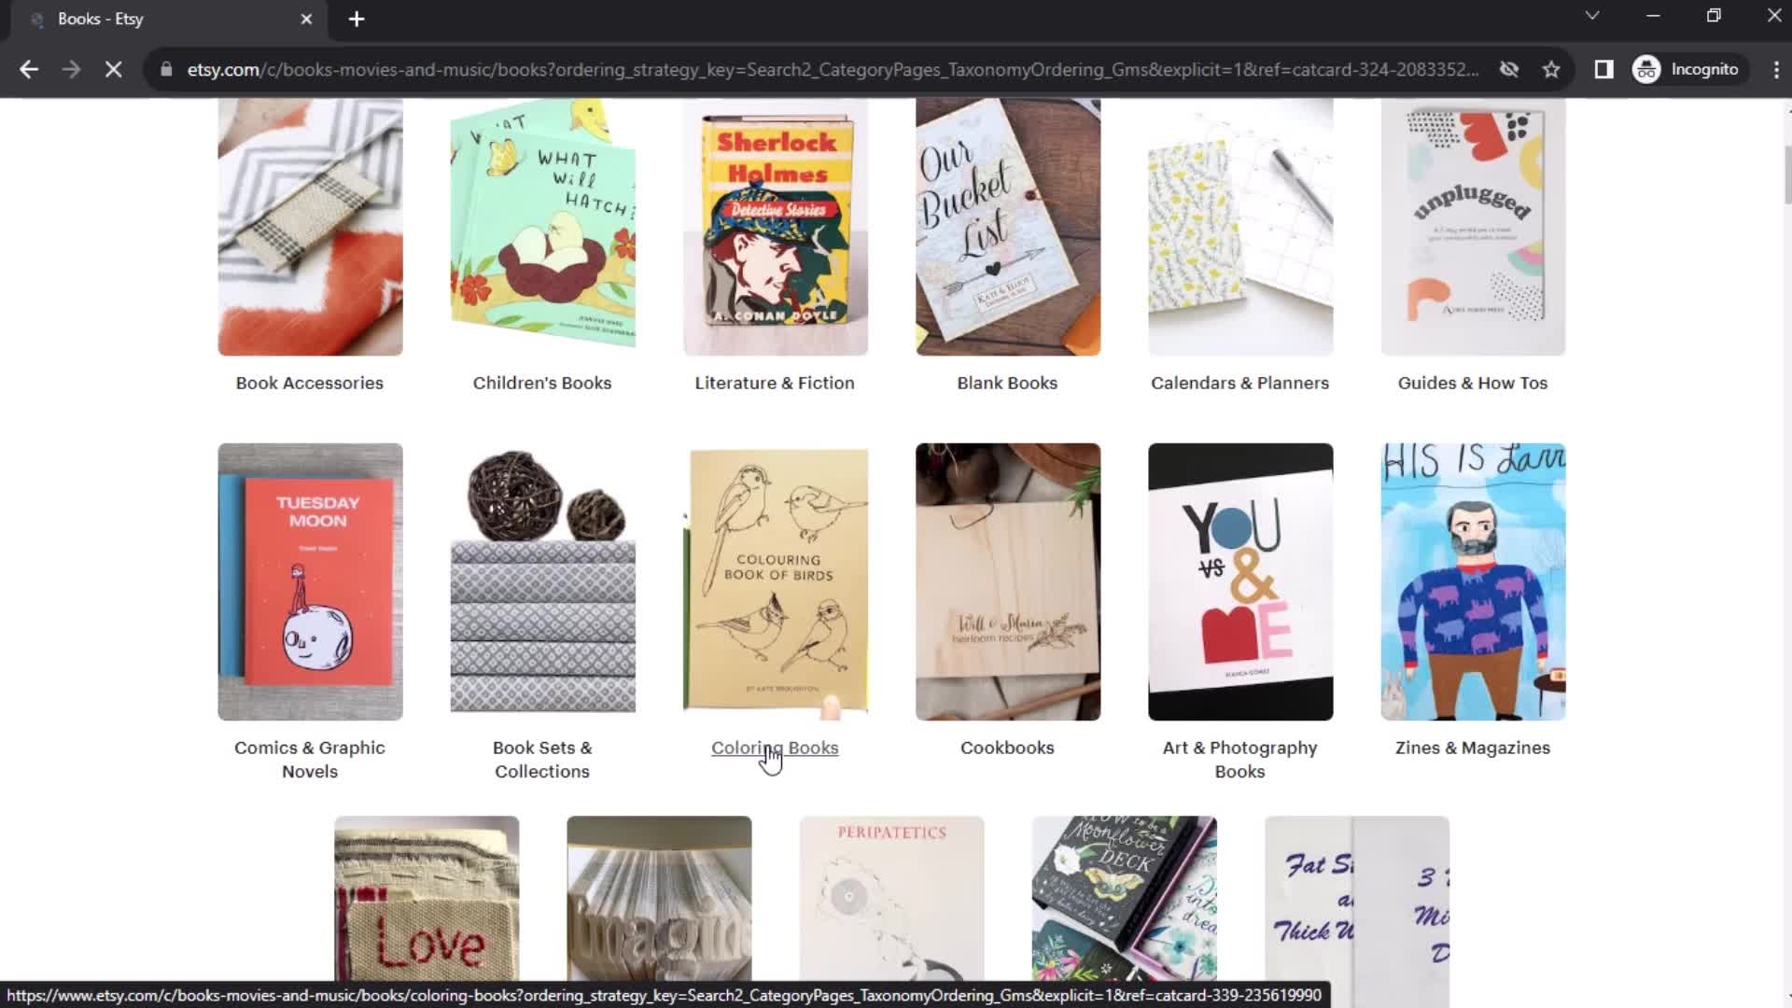
Task: Toggle the forward navigation arrow
Action: (x=70, y=70)
